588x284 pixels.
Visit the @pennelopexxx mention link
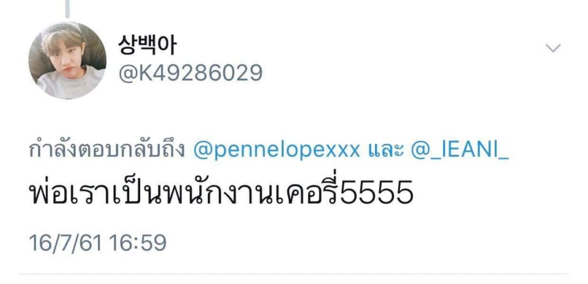tap(277, 150)
